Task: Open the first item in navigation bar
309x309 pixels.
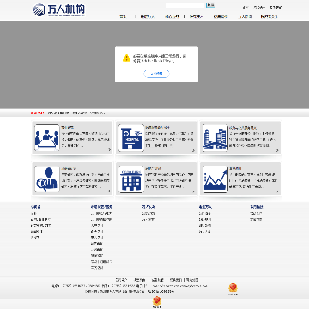Action: (x=123, y=17)
